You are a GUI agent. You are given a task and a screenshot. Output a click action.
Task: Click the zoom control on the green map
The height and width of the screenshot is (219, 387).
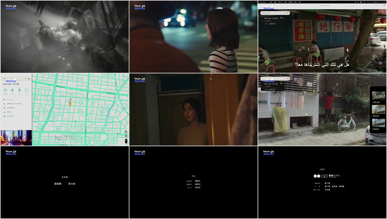coord(126,141)
